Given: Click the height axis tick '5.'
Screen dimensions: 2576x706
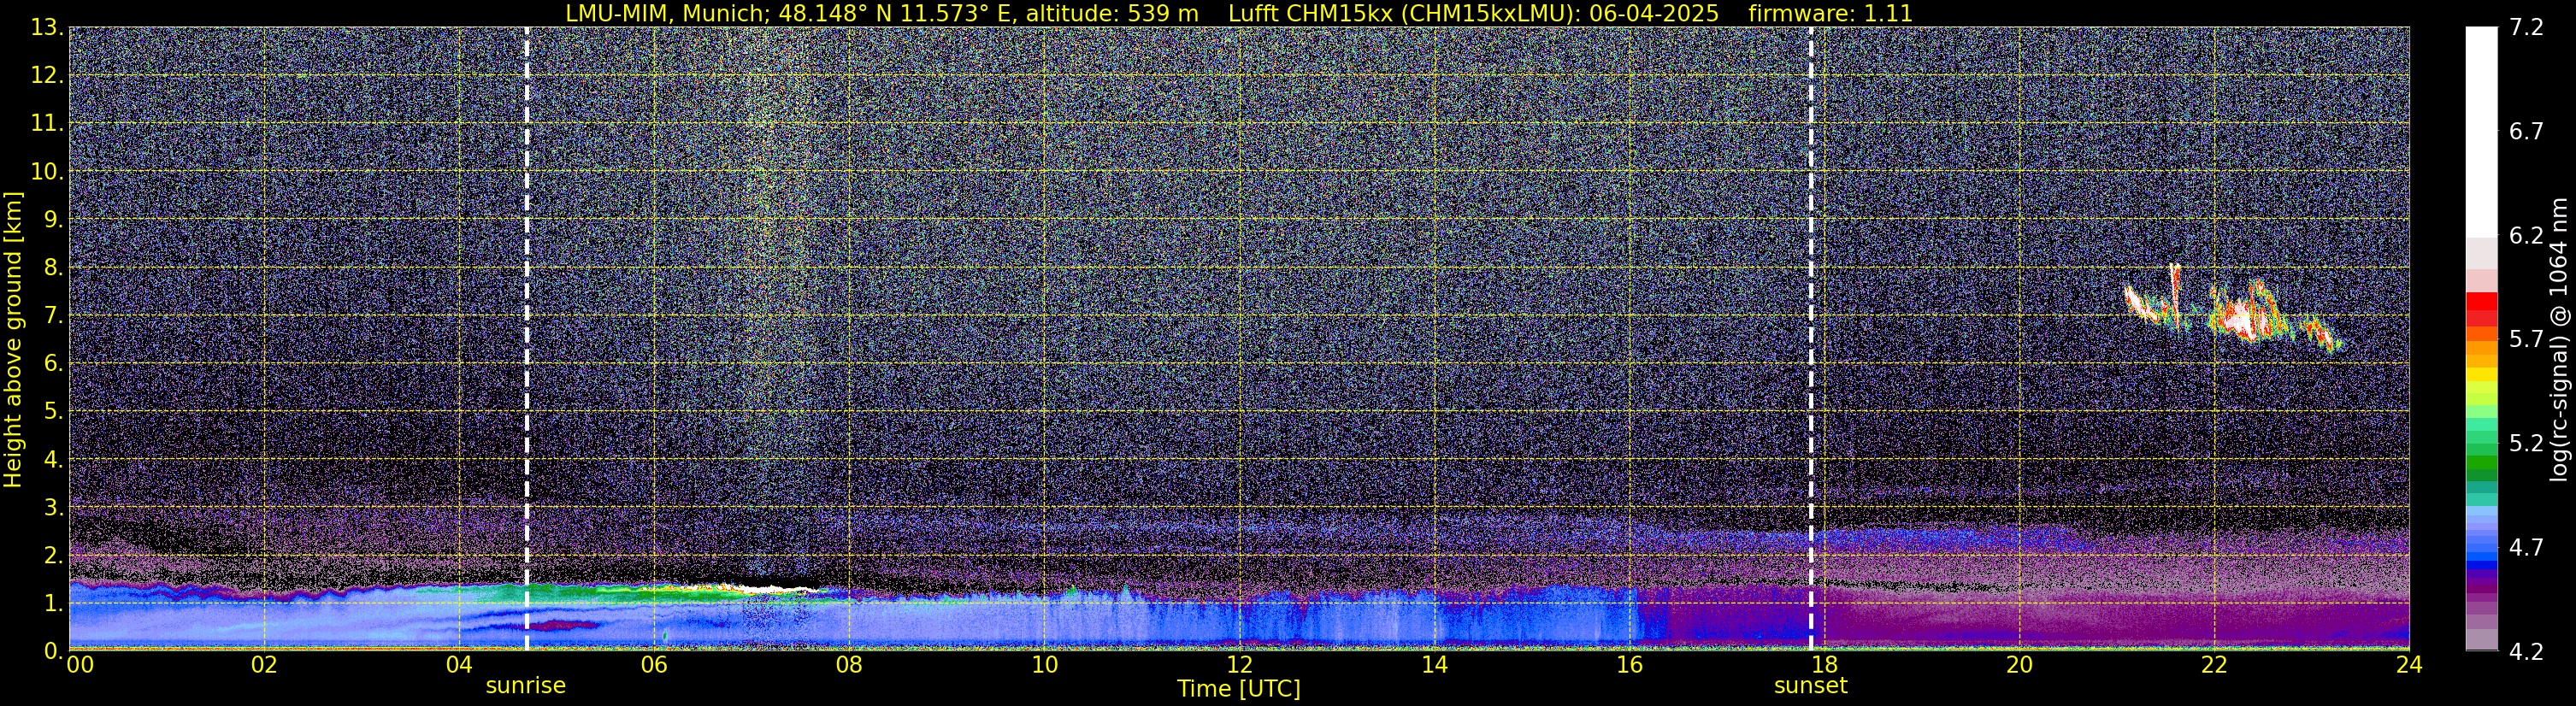Looking at the screenshot, I should pos(54,411).
